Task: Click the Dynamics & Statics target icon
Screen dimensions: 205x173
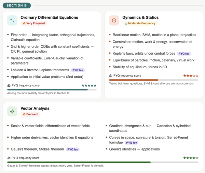Action: click(114, 20)
